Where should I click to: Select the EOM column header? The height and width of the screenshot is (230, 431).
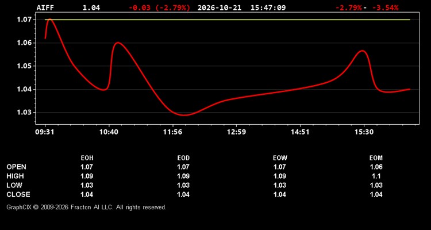(376, 158)
